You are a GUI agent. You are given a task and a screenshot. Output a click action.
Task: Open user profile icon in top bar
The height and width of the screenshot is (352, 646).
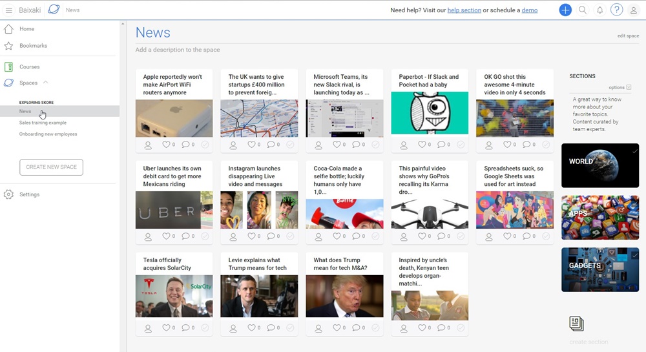(x=634, y=10)
